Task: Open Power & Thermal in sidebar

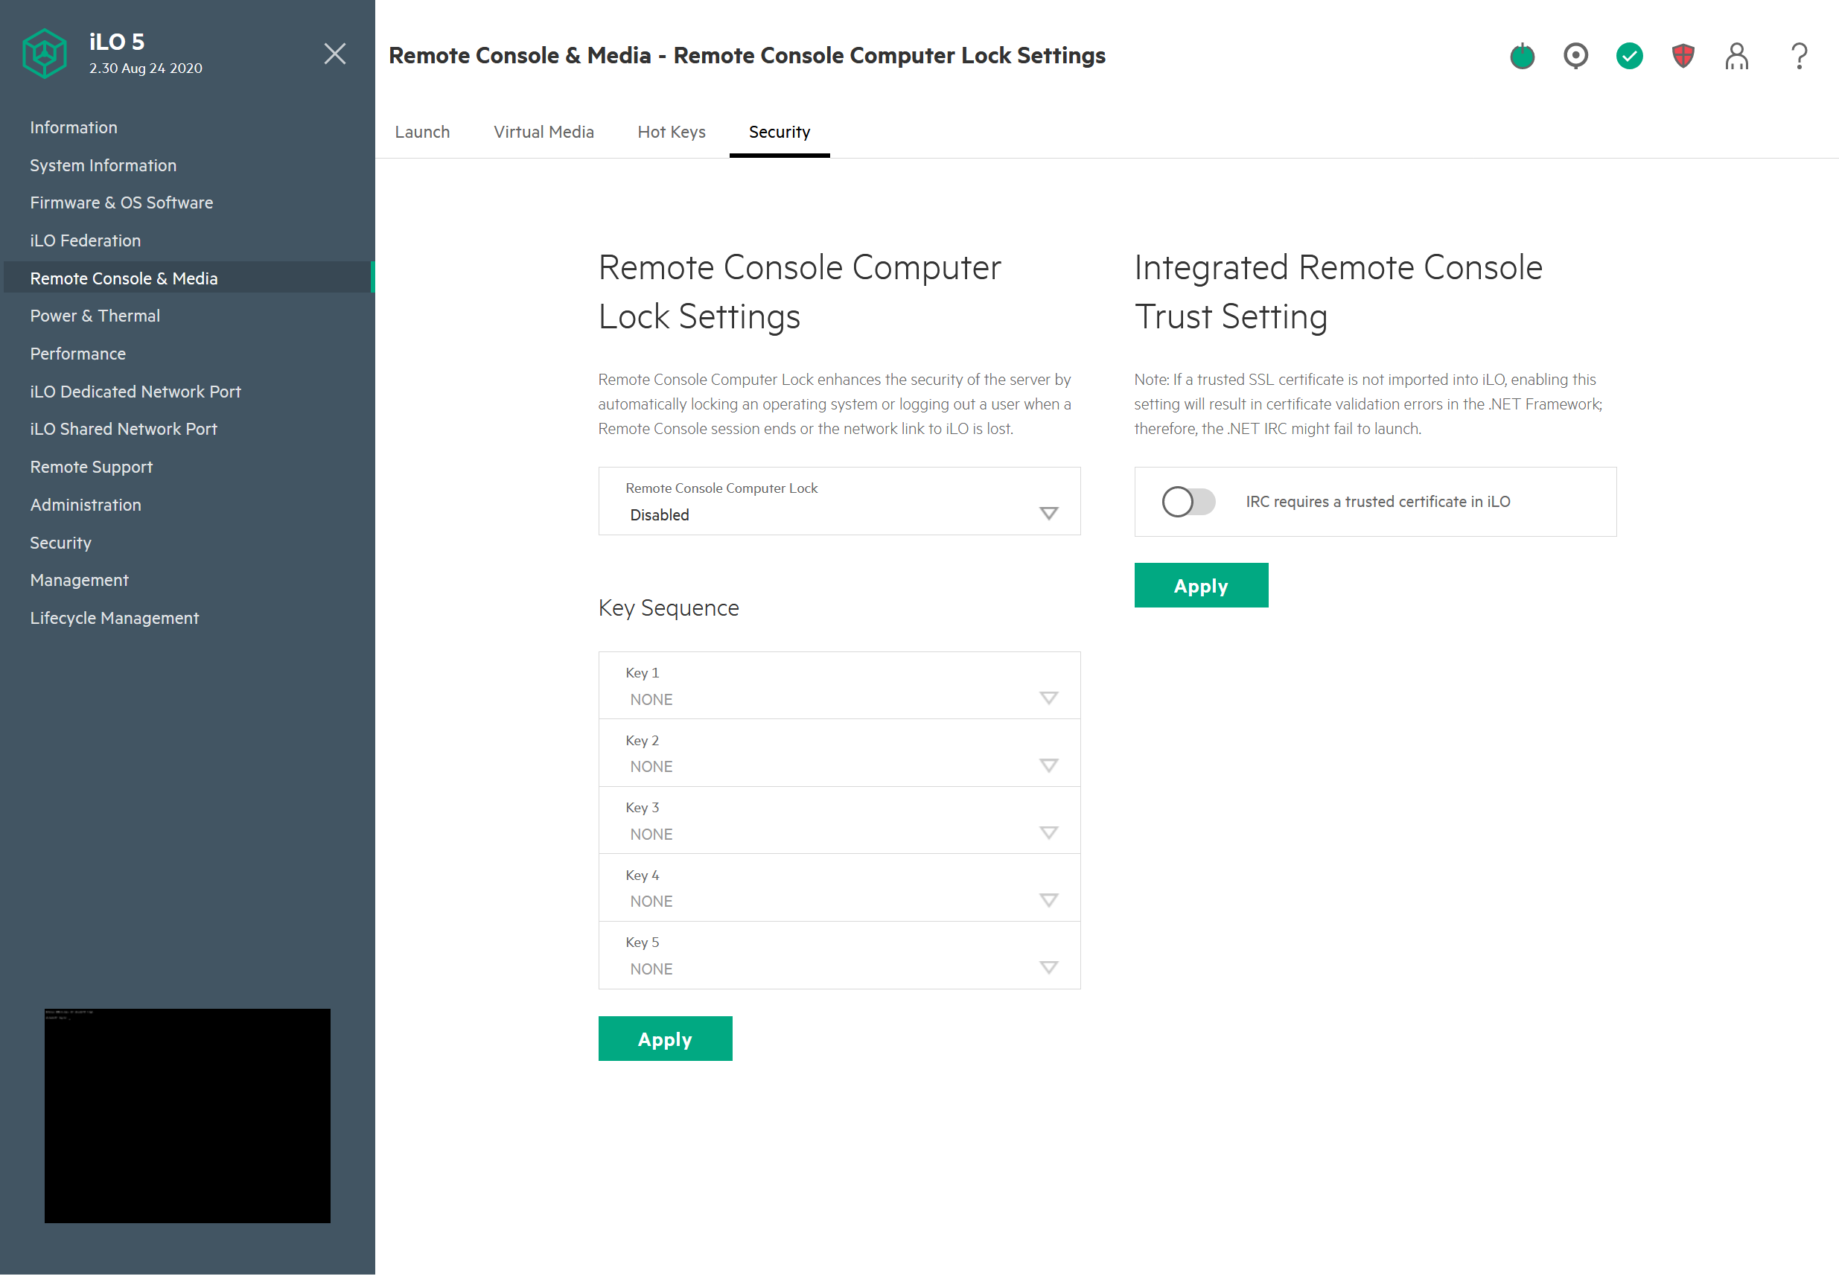Action: tap(95, 316)
